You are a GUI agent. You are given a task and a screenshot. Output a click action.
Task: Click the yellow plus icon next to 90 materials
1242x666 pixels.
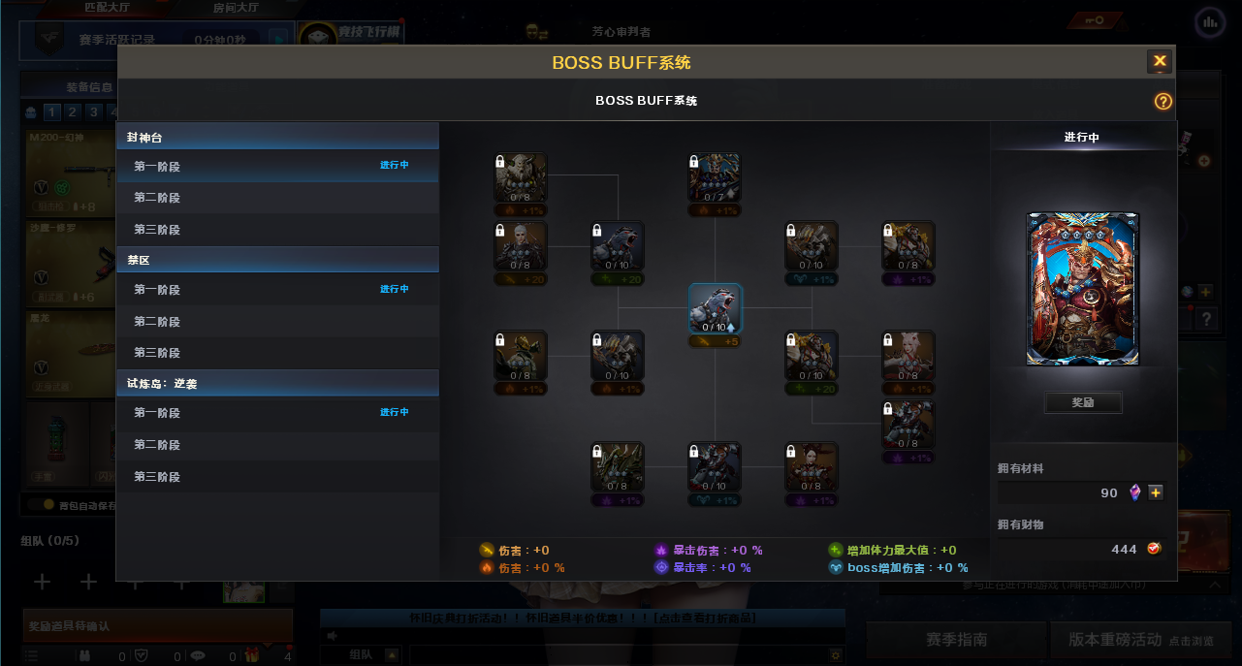1156,492
